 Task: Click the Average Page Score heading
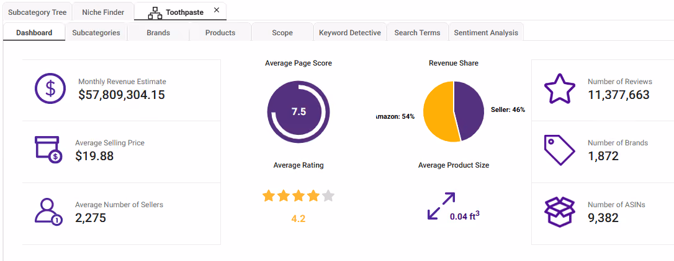299,63
